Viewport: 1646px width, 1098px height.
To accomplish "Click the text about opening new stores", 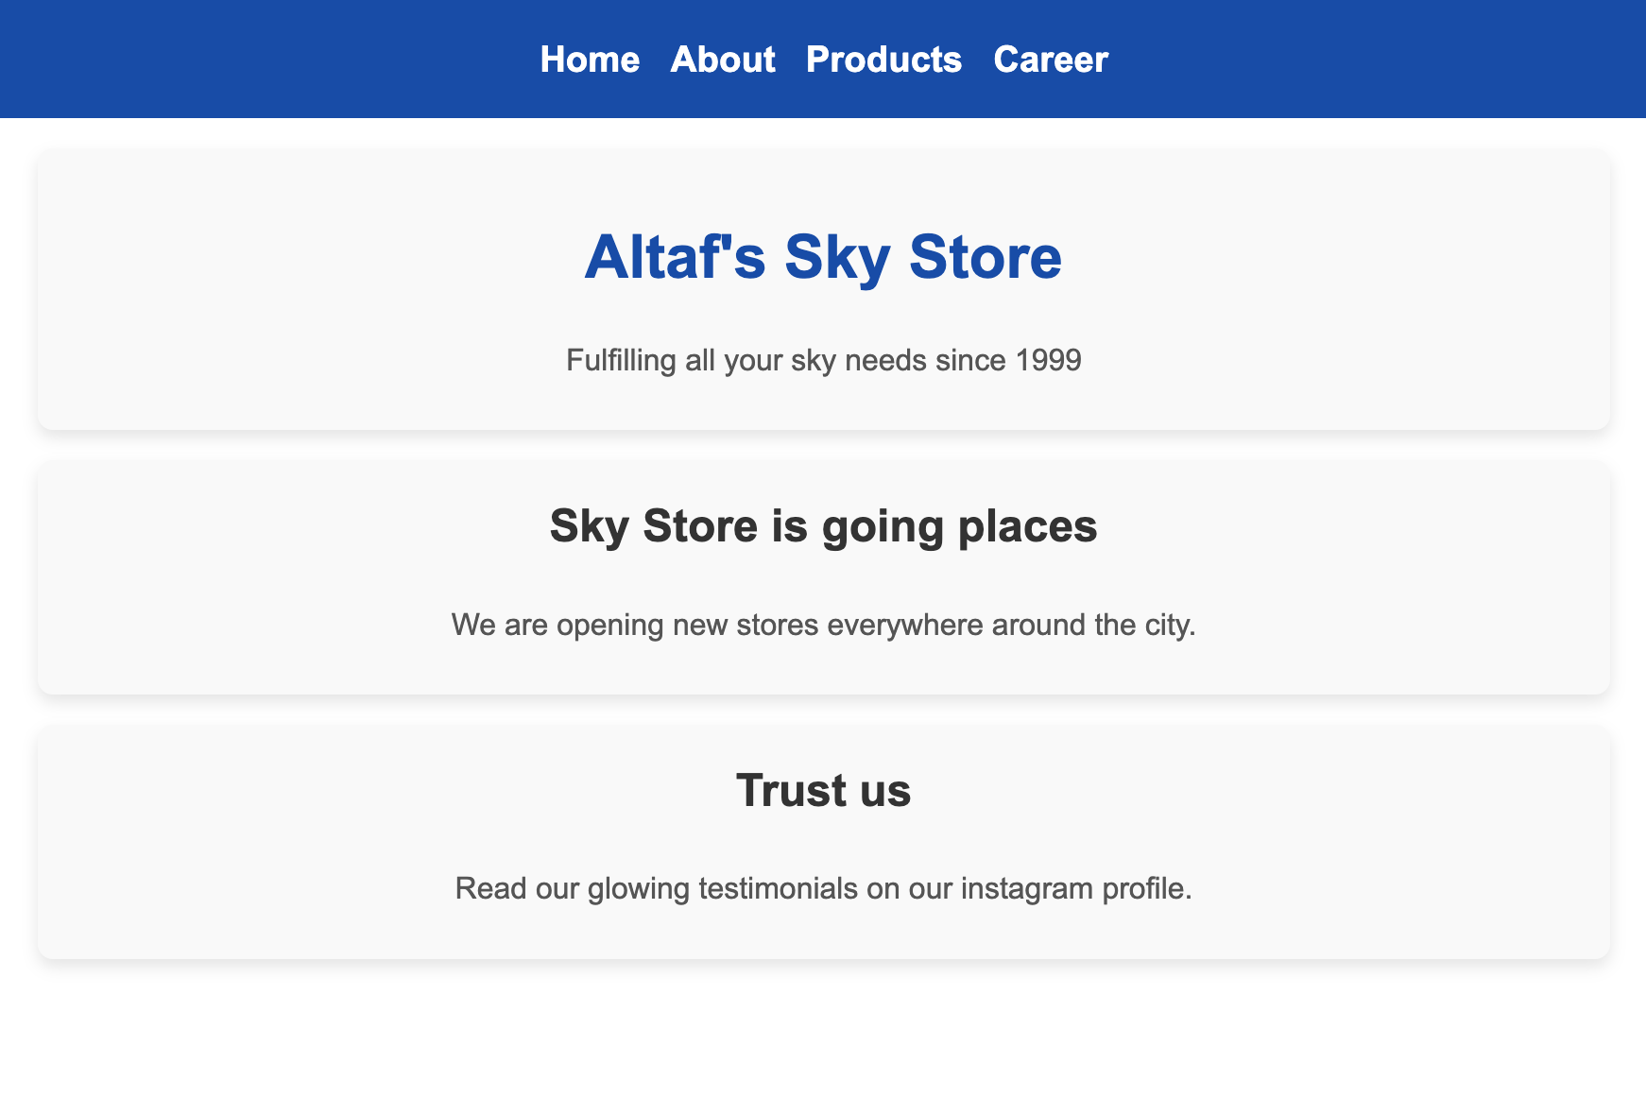I will click(823, 625).
